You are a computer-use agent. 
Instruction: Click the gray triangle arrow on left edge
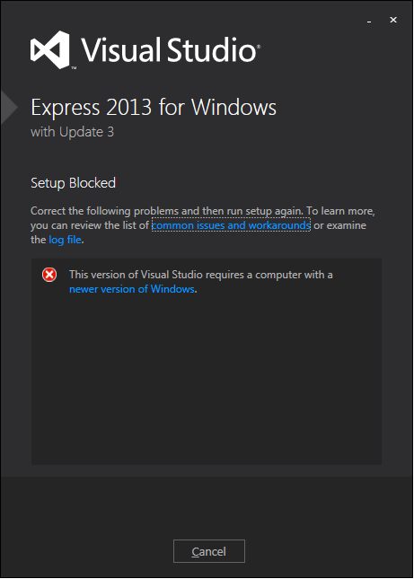(x=9, y=108)
